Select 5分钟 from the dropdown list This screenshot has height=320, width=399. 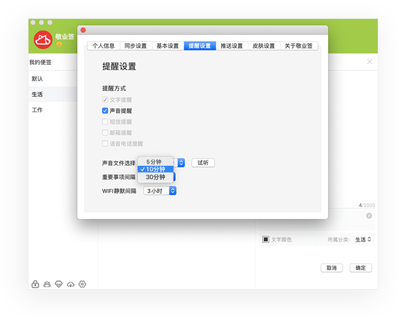pyautogui.click(x=155, y=162)
